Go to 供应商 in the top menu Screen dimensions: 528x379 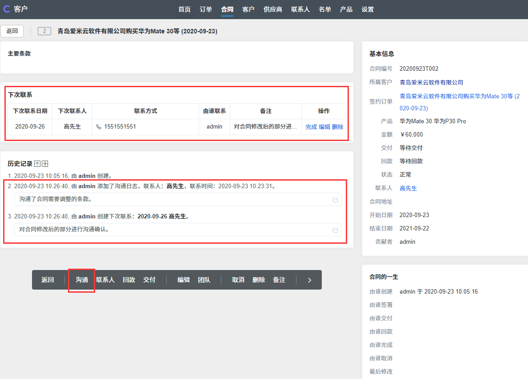tap(273, 9)
